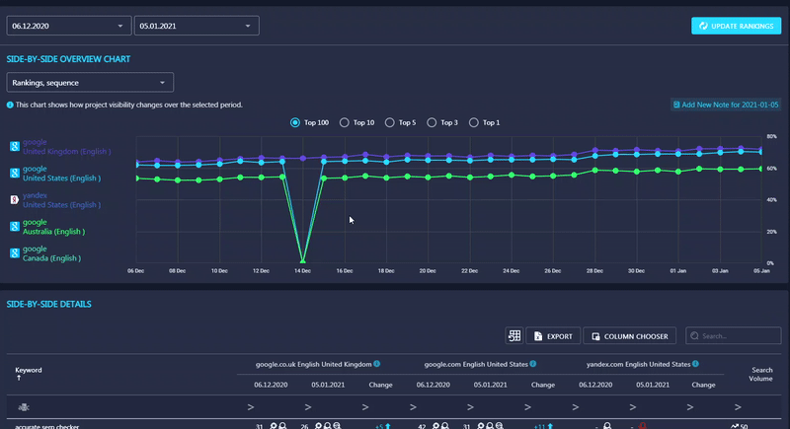
Task: Open the table layout grid icon
Action: pos(513,336)
